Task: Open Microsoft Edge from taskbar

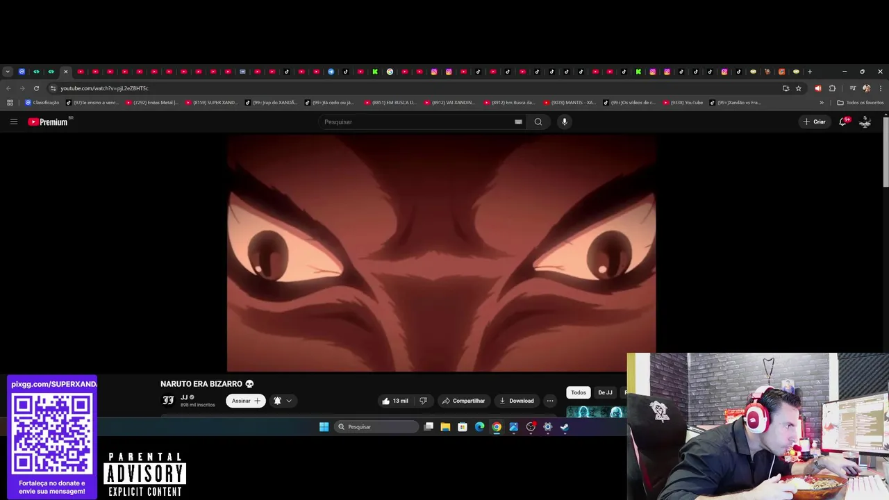Action: pos(479,427)
